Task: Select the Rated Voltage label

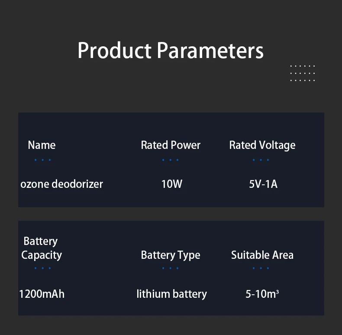Action: pos(262,145)
